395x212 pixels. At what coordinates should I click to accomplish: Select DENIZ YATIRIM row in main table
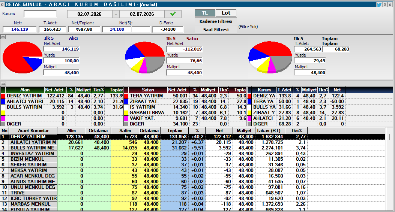tap(193, 137)
